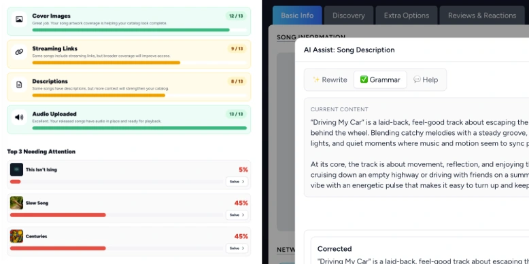Select the Grammar mode in AI Assist
The height and width of the screenshot is (264, 529).
380,80
